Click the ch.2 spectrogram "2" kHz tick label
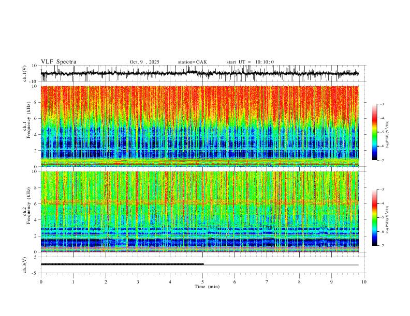 pyautogui.click(x=36, y=236)
